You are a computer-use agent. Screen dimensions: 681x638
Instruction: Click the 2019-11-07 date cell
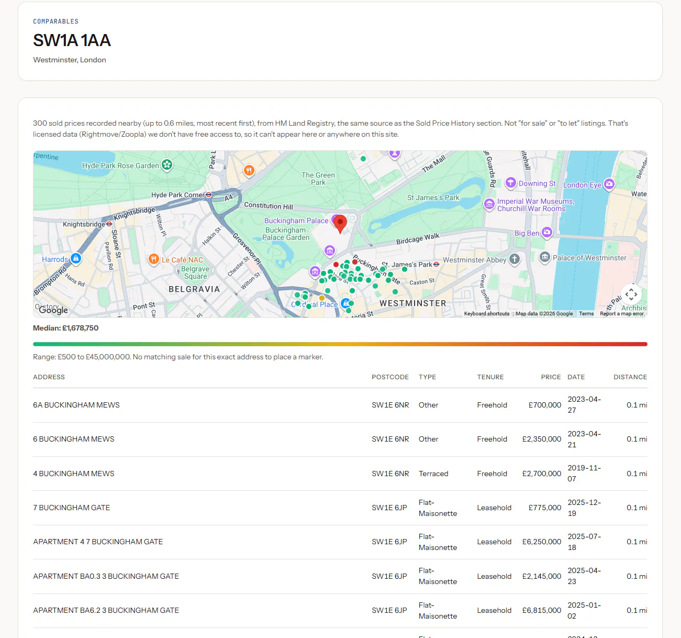tap(584, 474)
